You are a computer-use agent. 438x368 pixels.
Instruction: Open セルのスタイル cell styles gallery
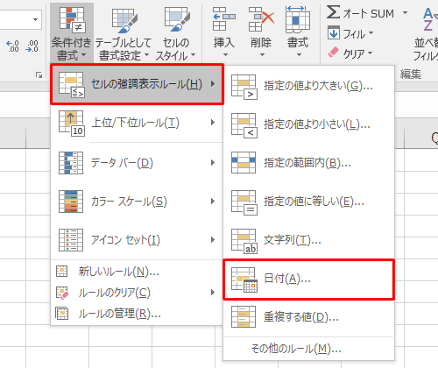pyautogui.click(x=176, y=32)
